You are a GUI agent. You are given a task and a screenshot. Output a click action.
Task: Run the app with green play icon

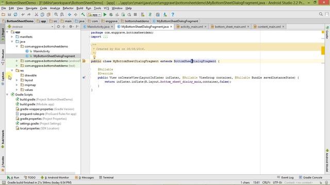coord(105,14)
